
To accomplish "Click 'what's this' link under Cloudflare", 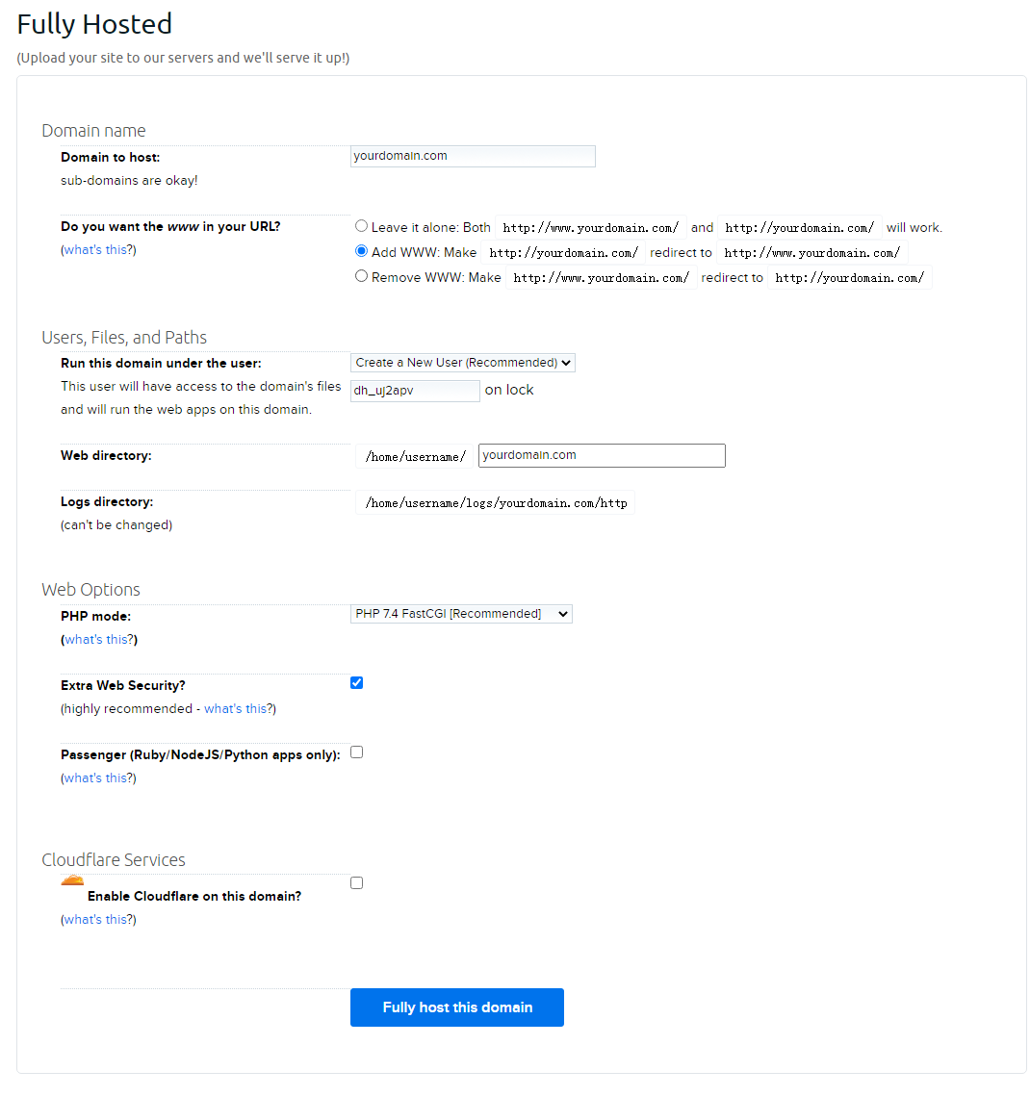I will click(98, 920).
